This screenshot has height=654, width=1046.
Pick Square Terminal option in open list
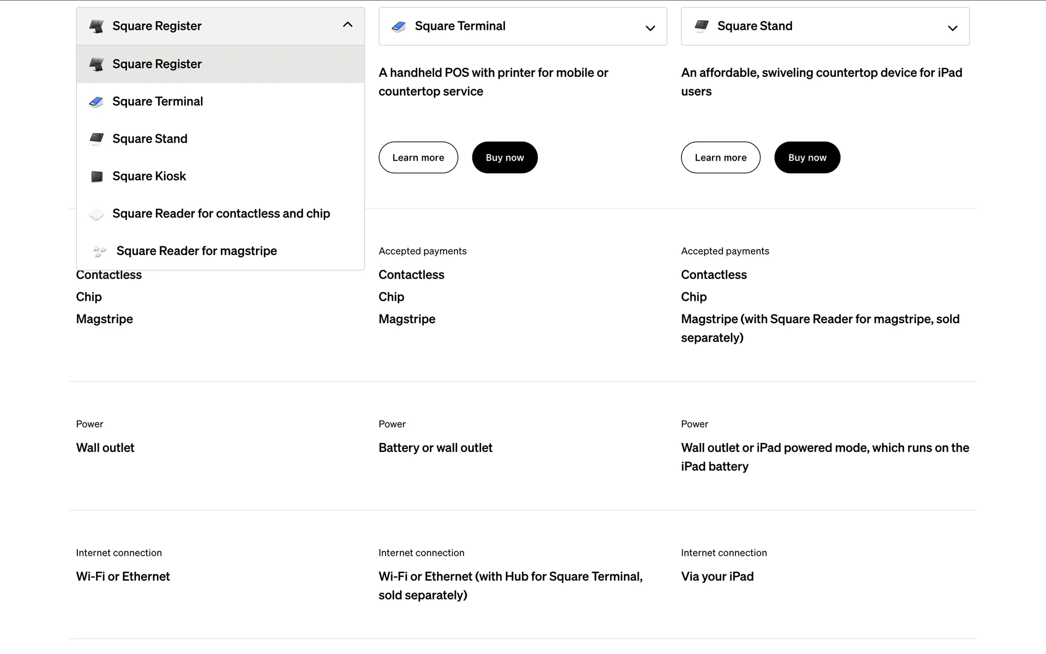click(157, 101)
